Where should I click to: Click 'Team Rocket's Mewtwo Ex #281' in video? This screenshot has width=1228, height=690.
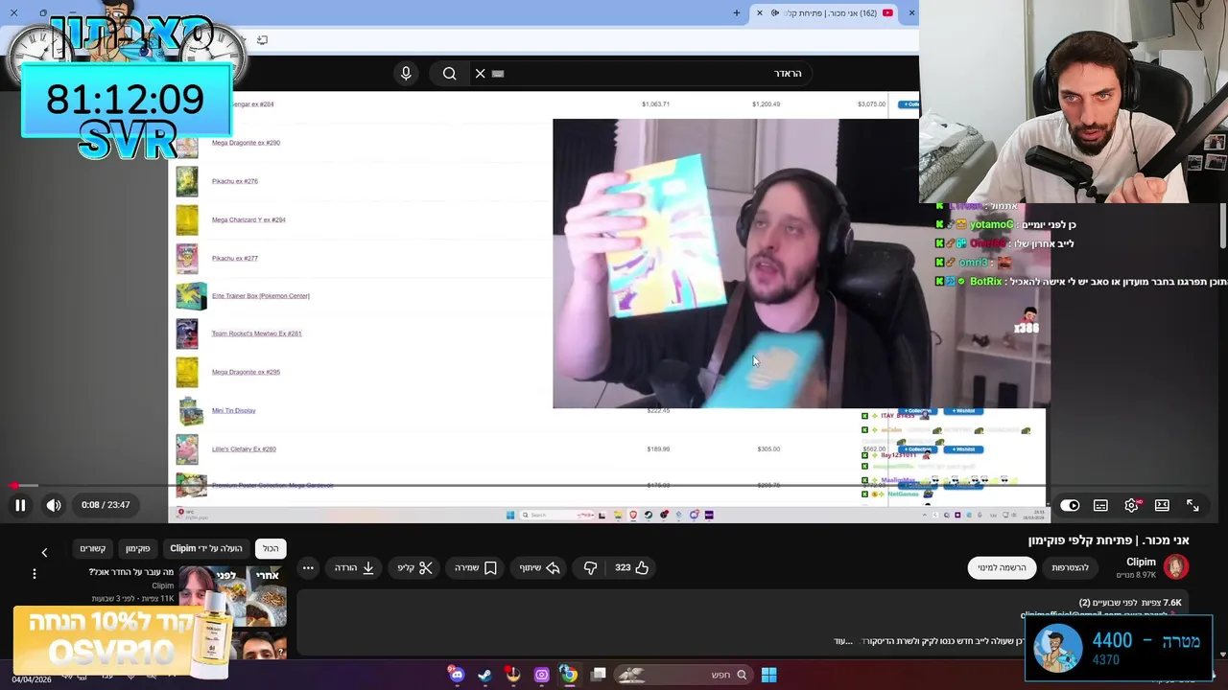point(256,333)
